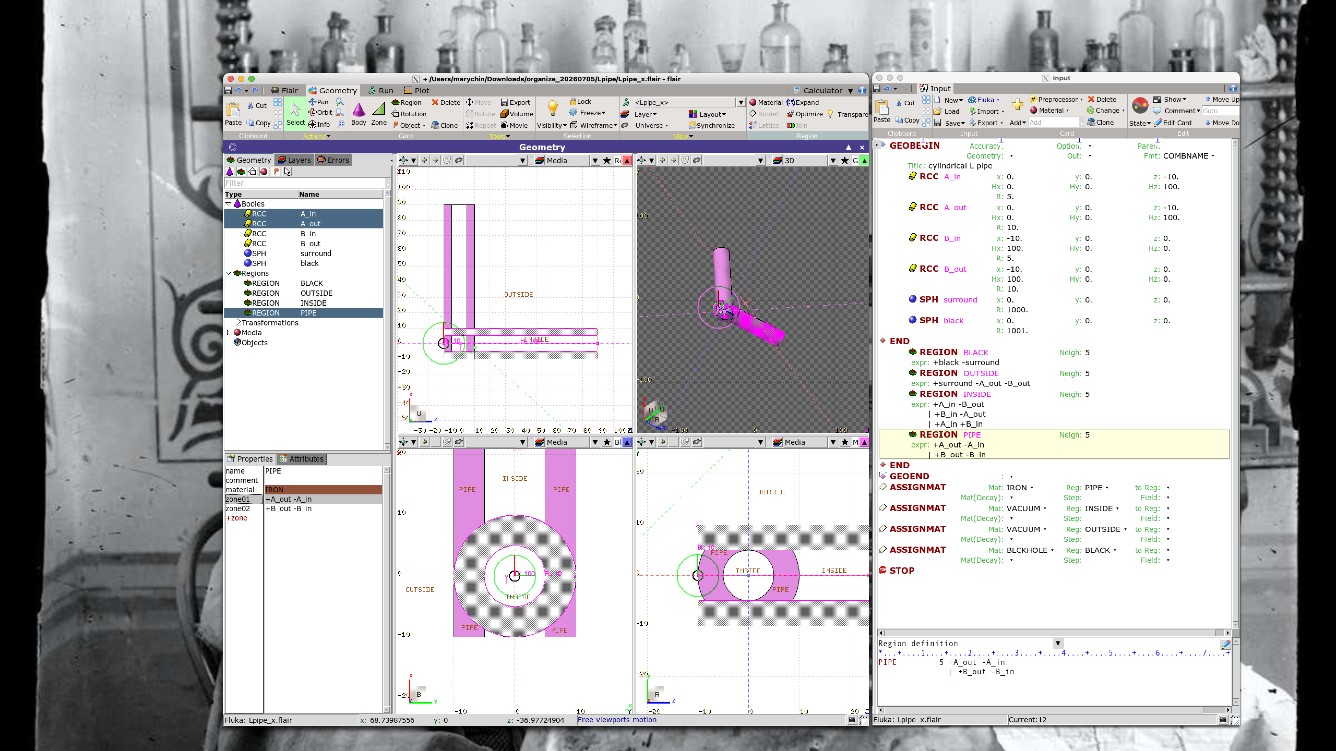Toggle the magenta triangle button in bottom-right viewport

tap(864, 442)
